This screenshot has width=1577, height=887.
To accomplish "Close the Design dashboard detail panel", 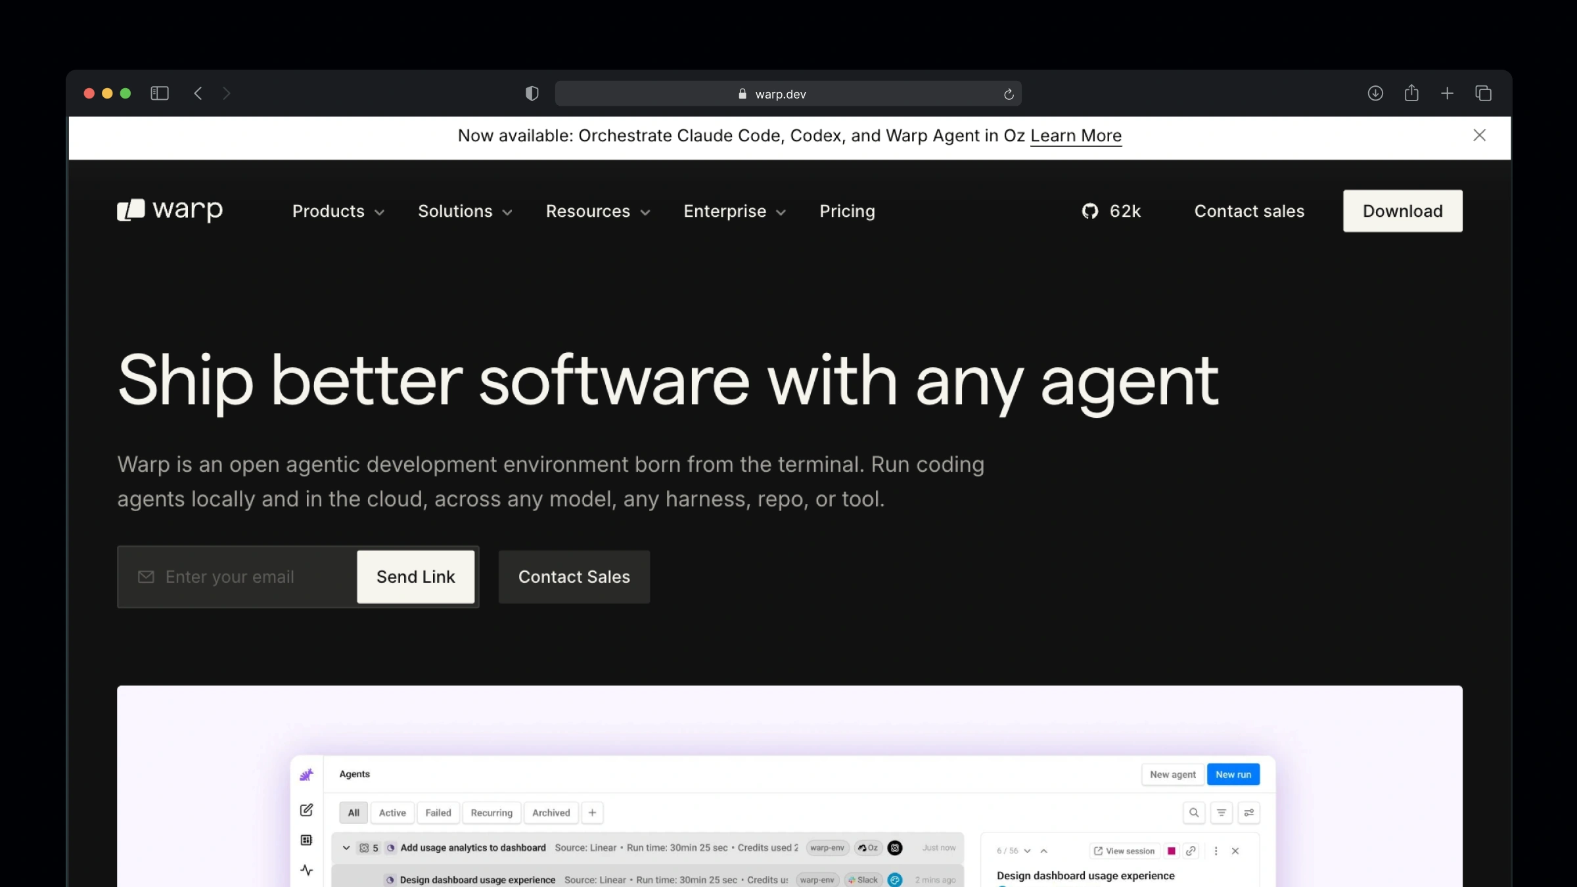I will click(x=1235, y=851).
